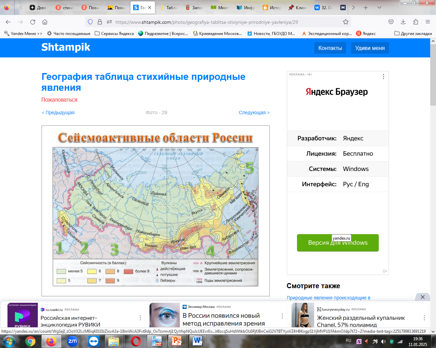Screen dimensions: 436x348
Task: Open TeamViewer from the taskbar
Action: coord(93,341)
